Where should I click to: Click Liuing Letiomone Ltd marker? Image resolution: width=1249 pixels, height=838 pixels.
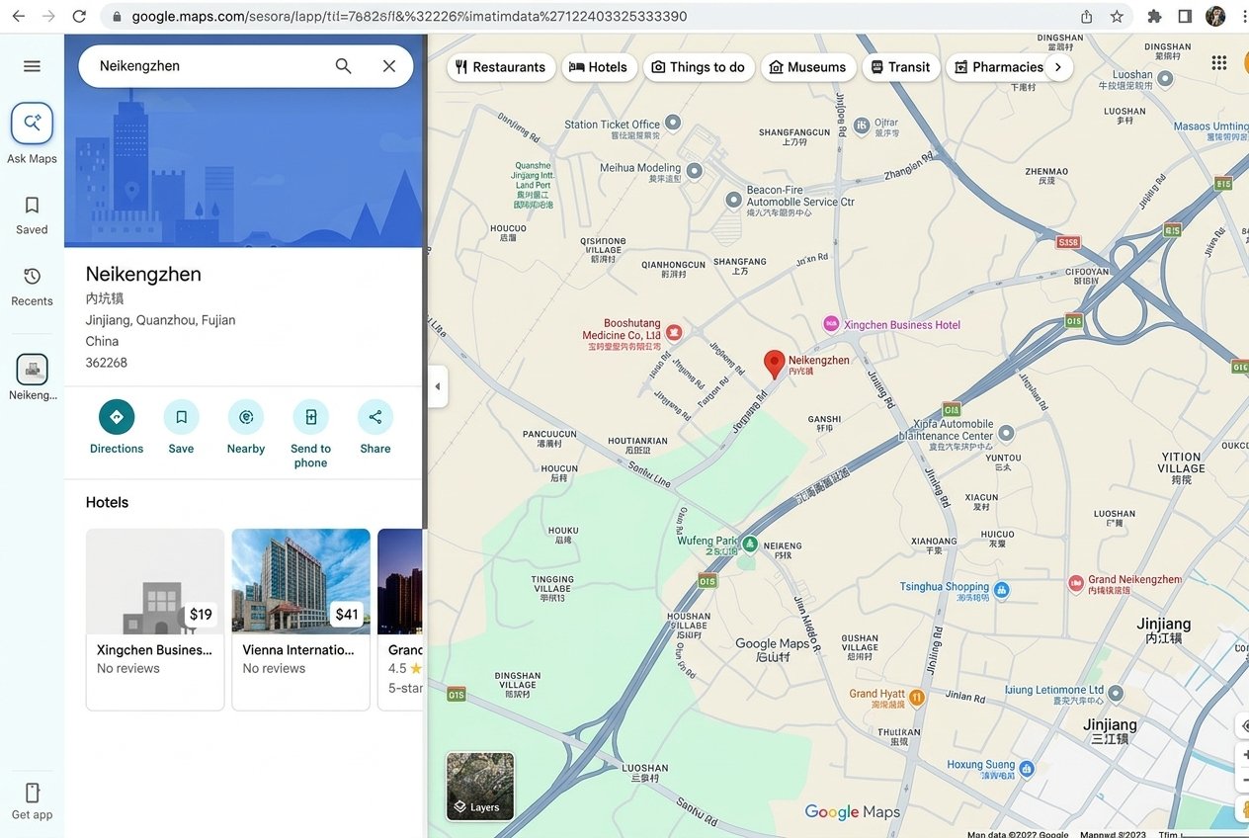point(1116,694)
